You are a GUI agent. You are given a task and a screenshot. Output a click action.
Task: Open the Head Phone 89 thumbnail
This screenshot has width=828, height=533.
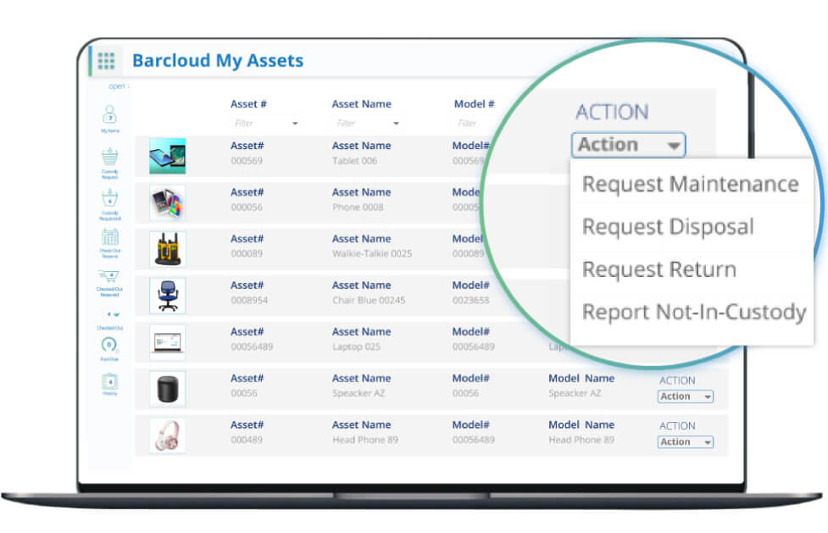pyautogui.click(x=168, y=436)
